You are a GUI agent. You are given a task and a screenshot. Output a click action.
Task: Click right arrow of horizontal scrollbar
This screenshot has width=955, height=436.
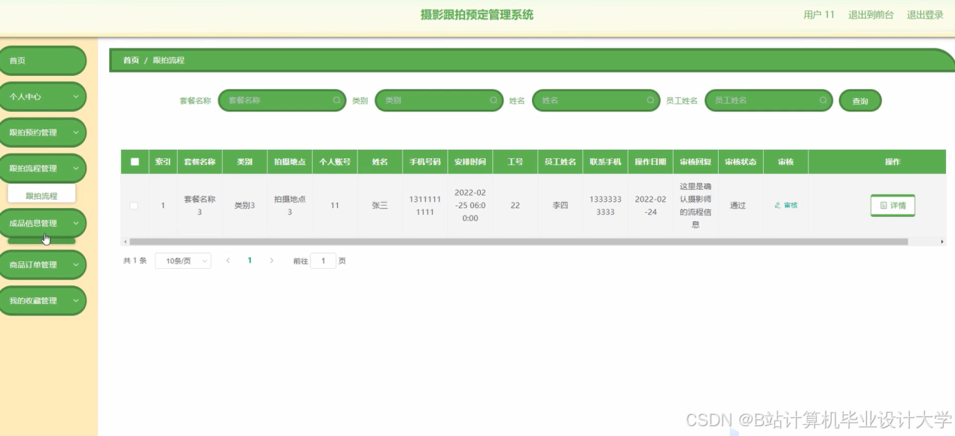tap(942, 242)
